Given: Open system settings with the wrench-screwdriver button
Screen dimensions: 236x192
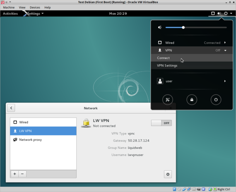Looking at the screenshot, I should pos(168,100).
